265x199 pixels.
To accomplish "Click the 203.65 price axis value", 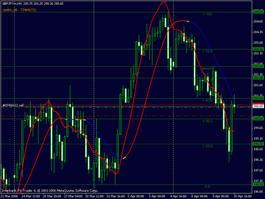I will [x=258, y=42].
